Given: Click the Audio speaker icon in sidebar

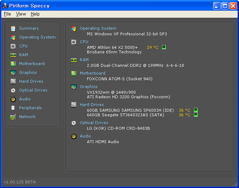Looking at the screenshot, I should [13, 99].
